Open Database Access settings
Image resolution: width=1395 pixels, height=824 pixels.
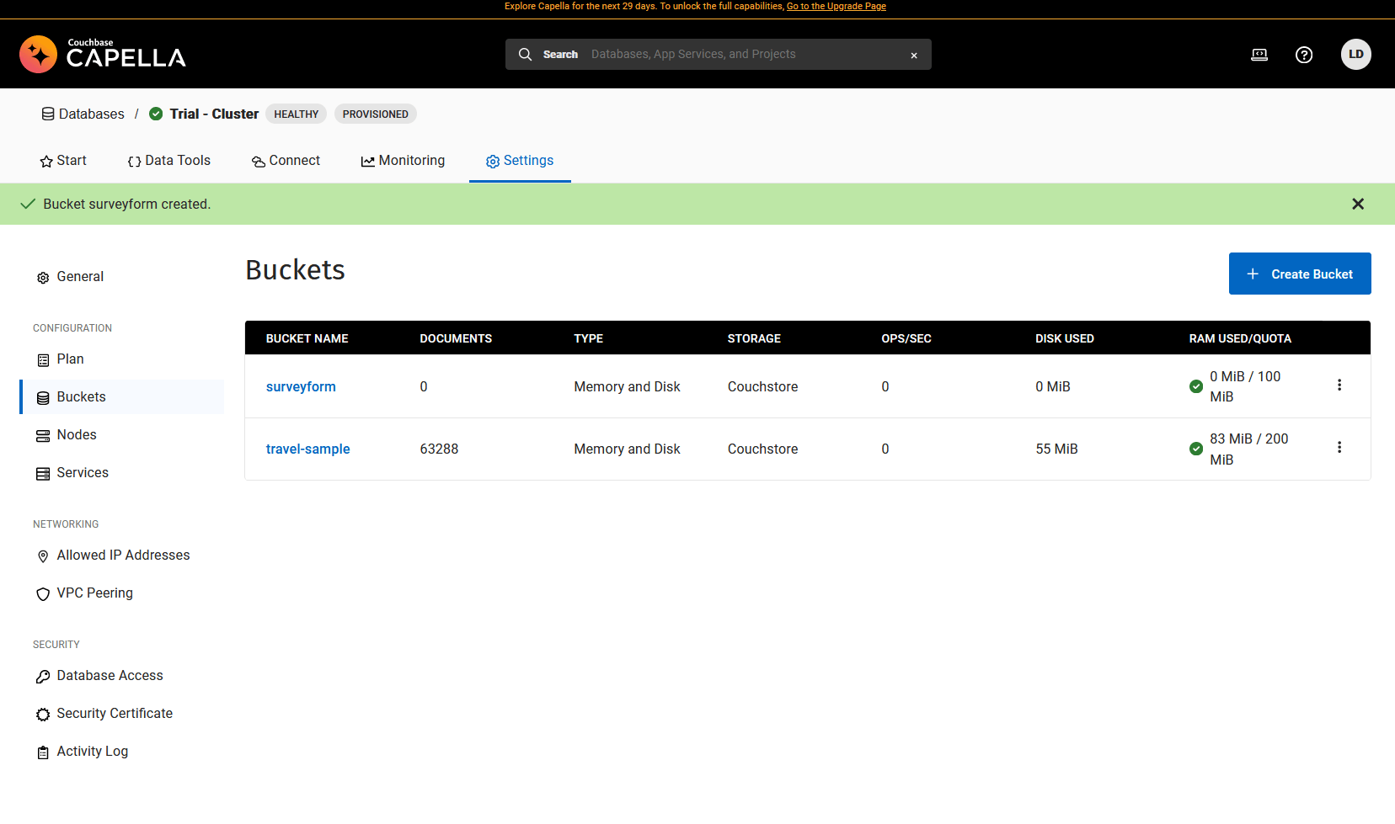tap(110, 676)
